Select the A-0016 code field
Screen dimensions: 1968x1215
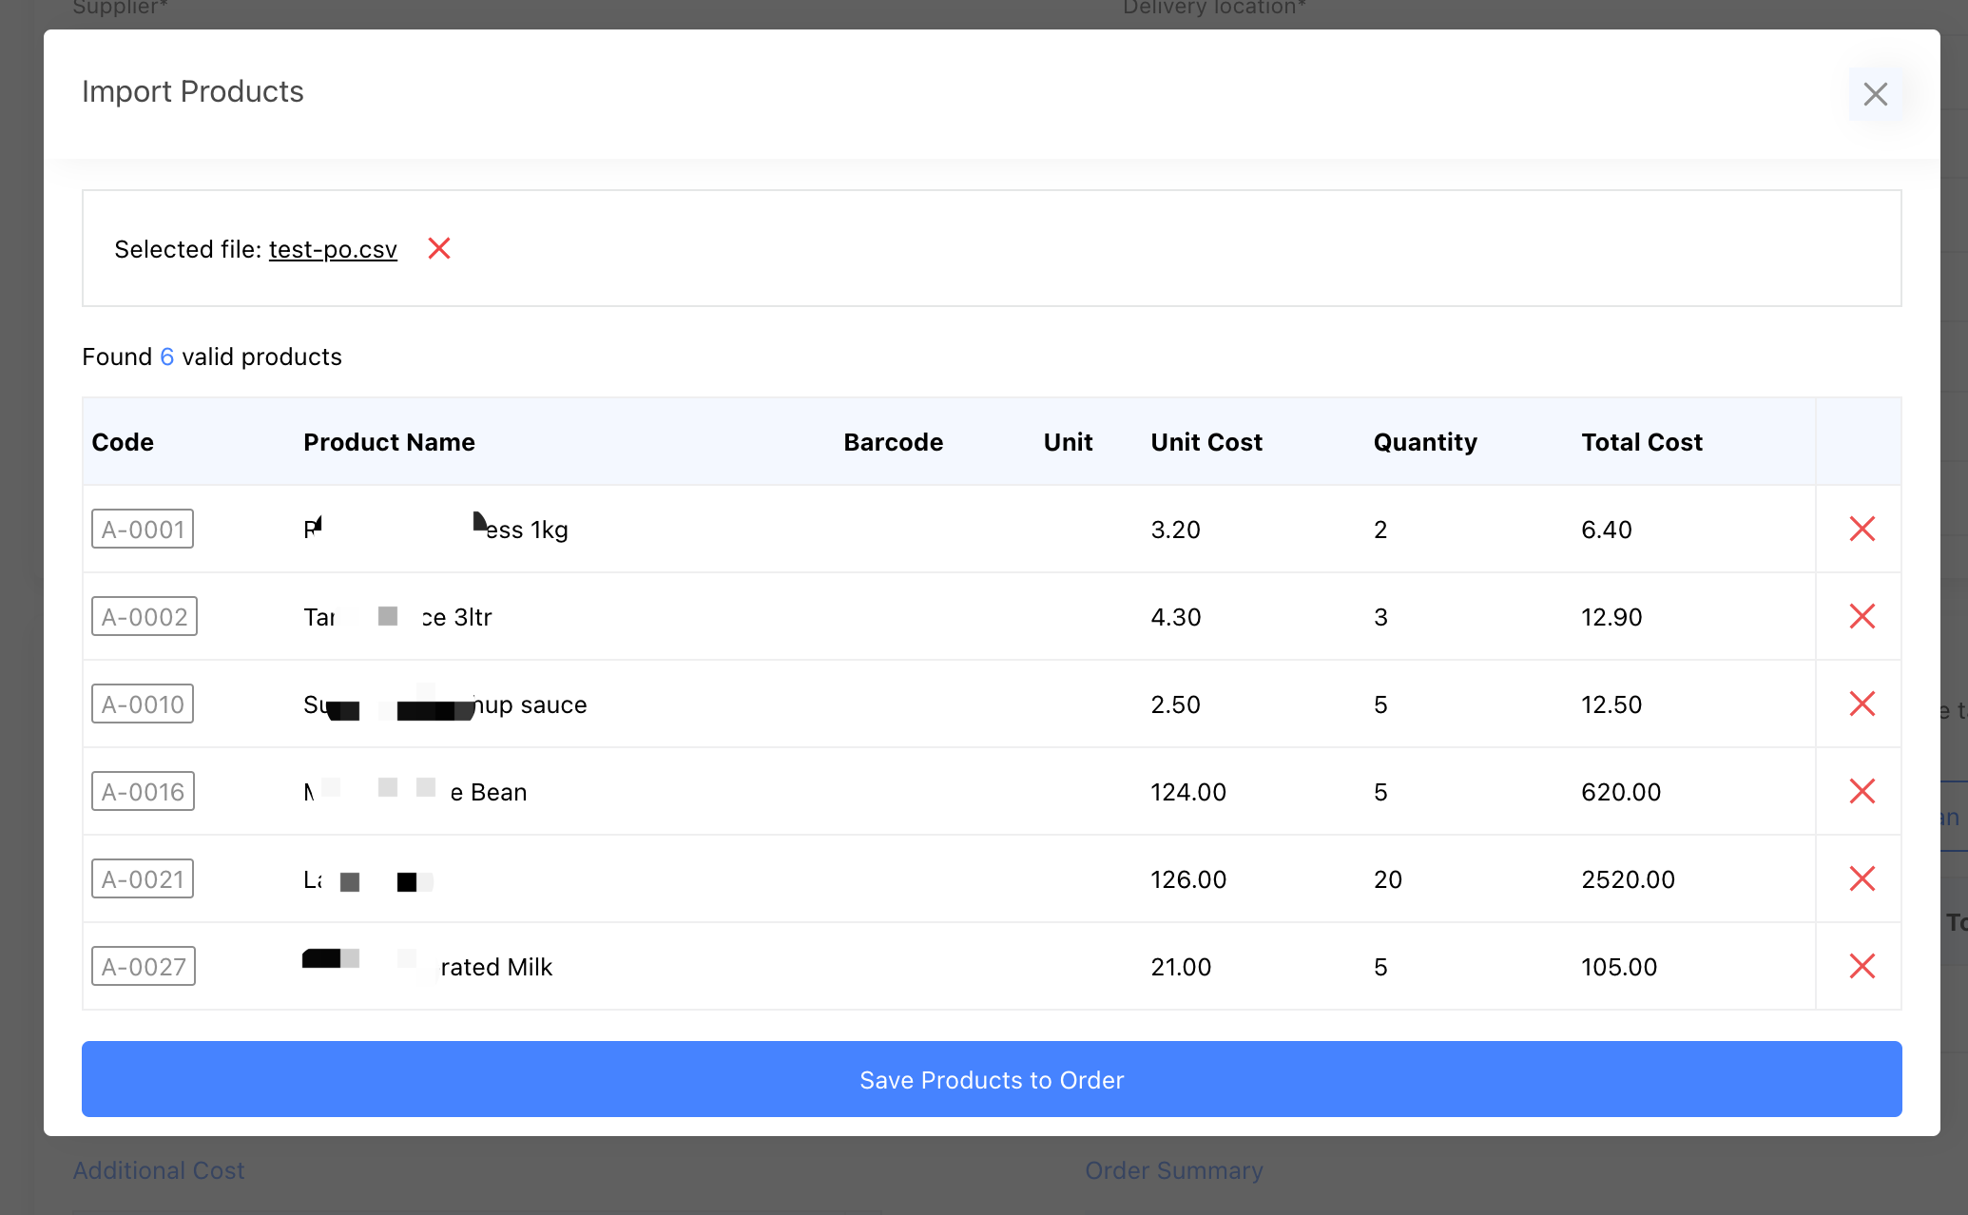point(143,791)
